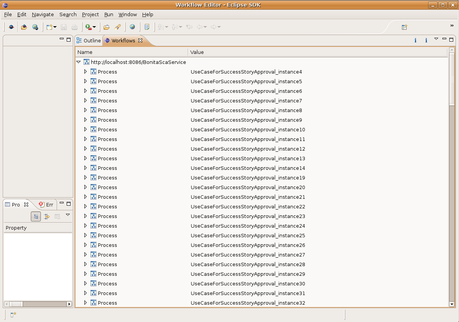The width and height of the screenshot is (459, 322).
Task: Close the Pro properties tab
Action: [x=26, y=205]
